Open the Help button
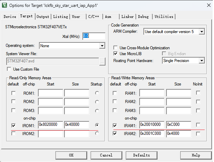Image resolution: width=214 pixels, height=162 pixels. [x=196, y=155]
